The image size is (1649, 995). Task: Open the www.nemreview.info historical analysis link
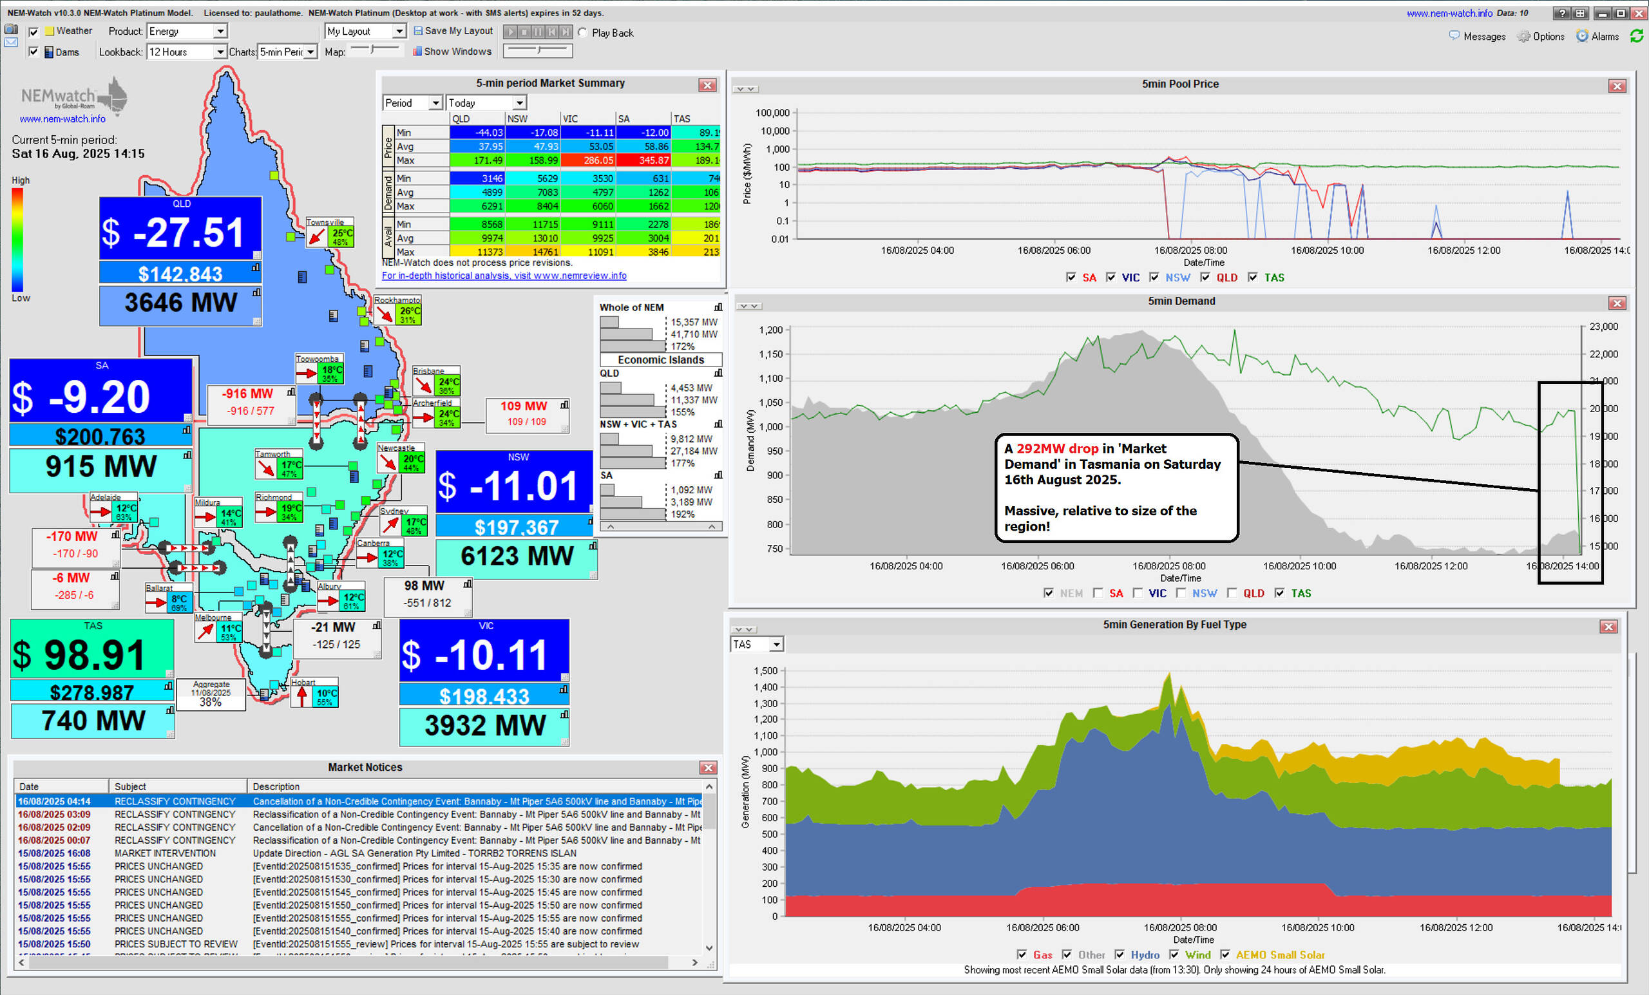[504, 275]
